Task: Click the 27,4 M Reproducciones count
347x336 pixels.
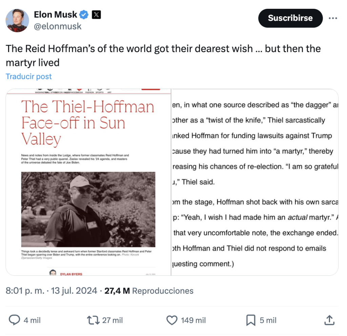Action: tap(149, 291)
